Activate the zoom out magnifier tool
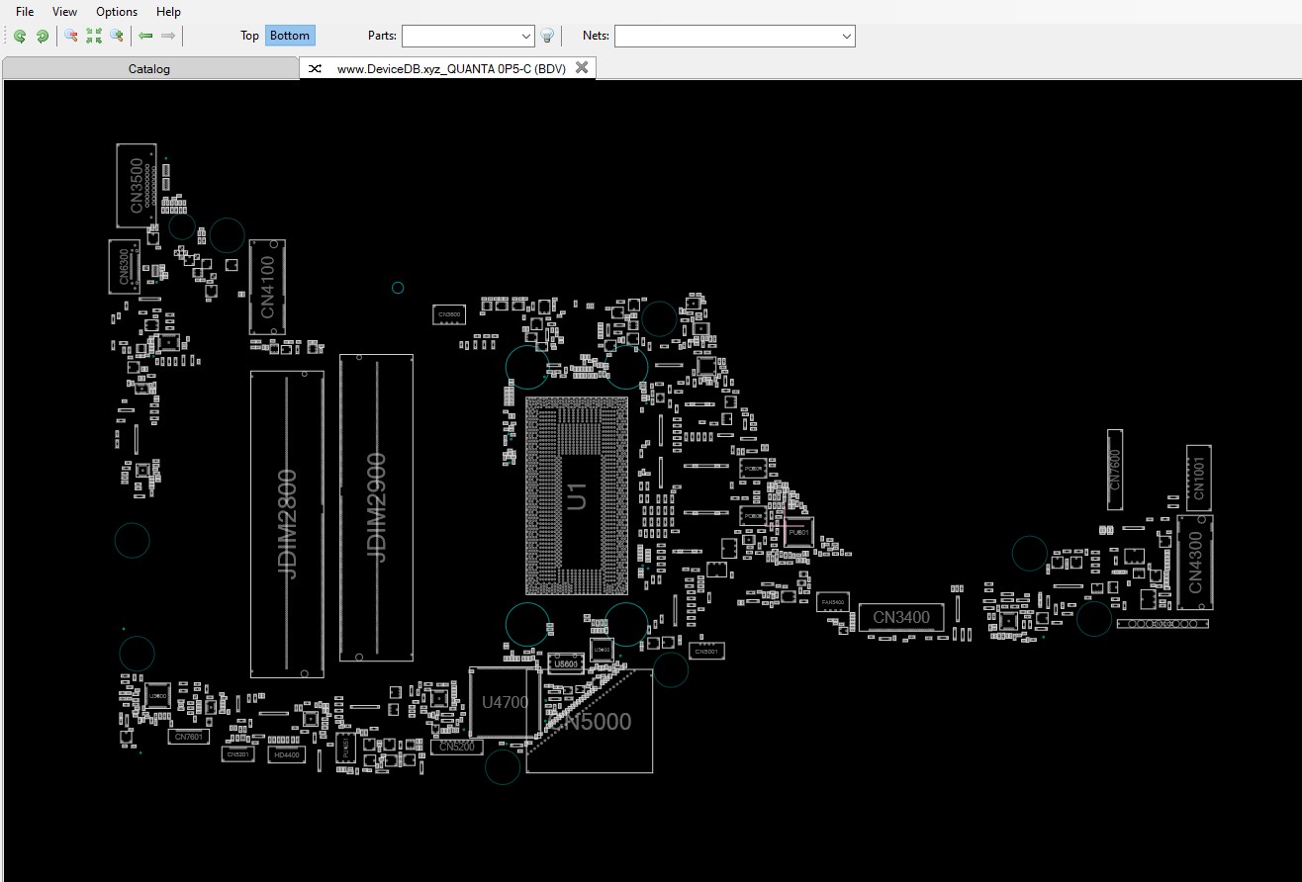Image resolution: width=1302 pixels, height=882 pixels. [x=70, y=36]
